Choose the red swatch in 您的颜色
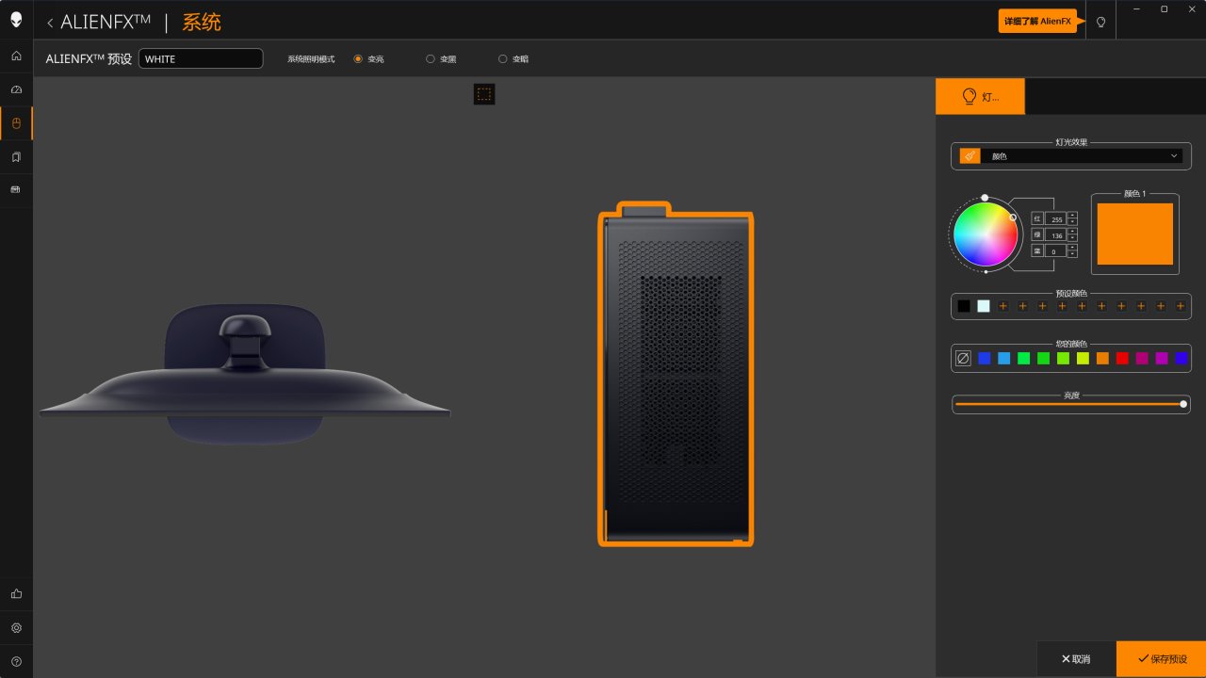Image resolution: width=1206 pixels, height=678 pixels. (x=1122, y=359)
